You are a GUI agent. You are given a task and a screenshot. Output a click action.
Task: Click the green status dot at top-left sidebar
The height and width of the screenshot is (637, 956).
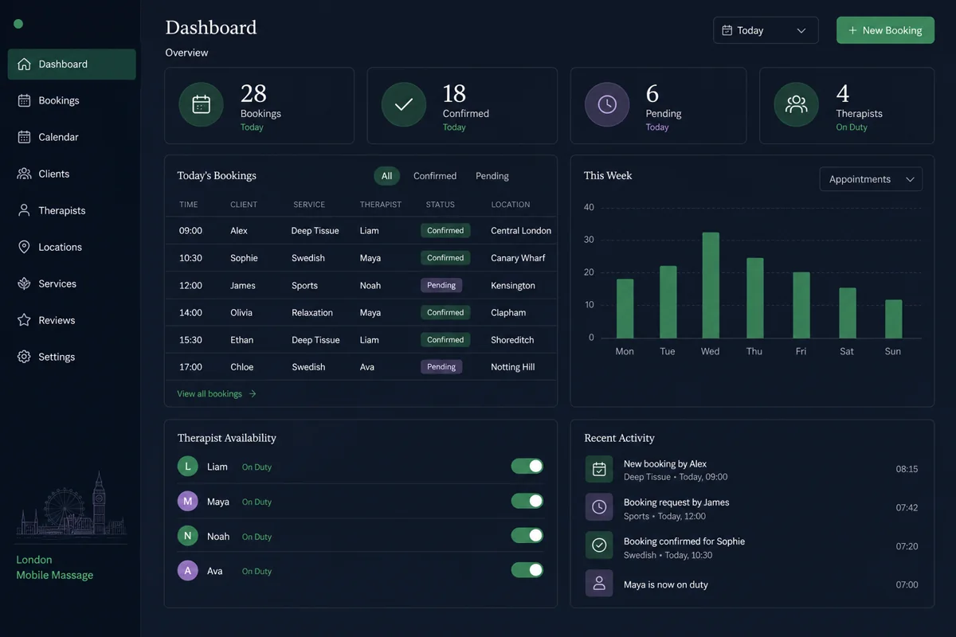tap(18, 24)
